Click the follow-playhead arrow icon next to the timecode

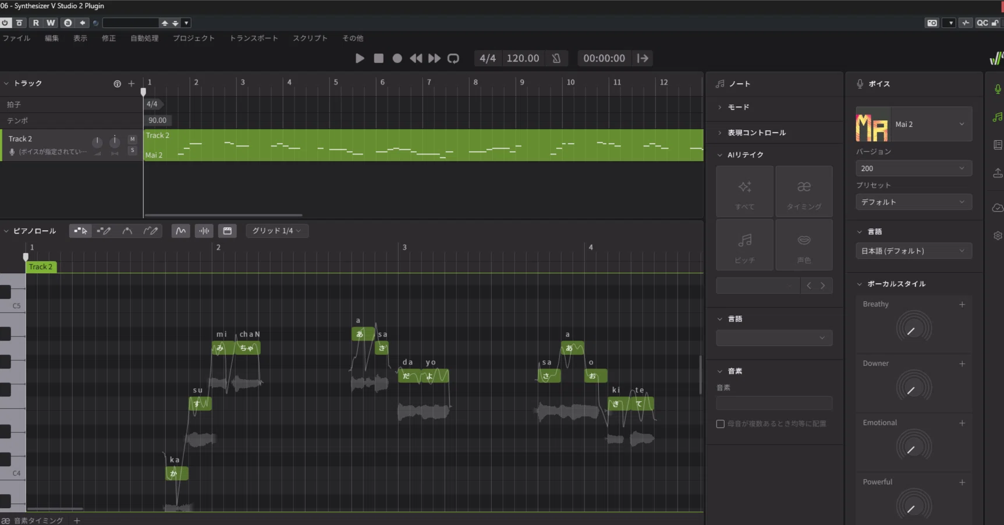(643, 58)
